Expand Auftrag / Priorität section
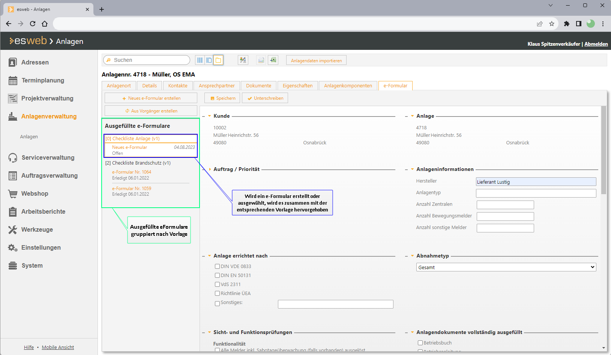Screen dimensions: 611x355 pos(209,169)
